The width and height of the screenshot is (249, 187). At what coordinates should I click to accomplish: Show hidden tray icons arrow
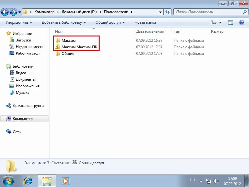(201, 181)
